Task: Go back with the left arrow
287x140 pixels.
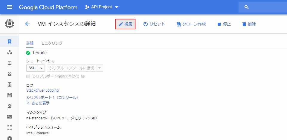Action: [28, 24]
